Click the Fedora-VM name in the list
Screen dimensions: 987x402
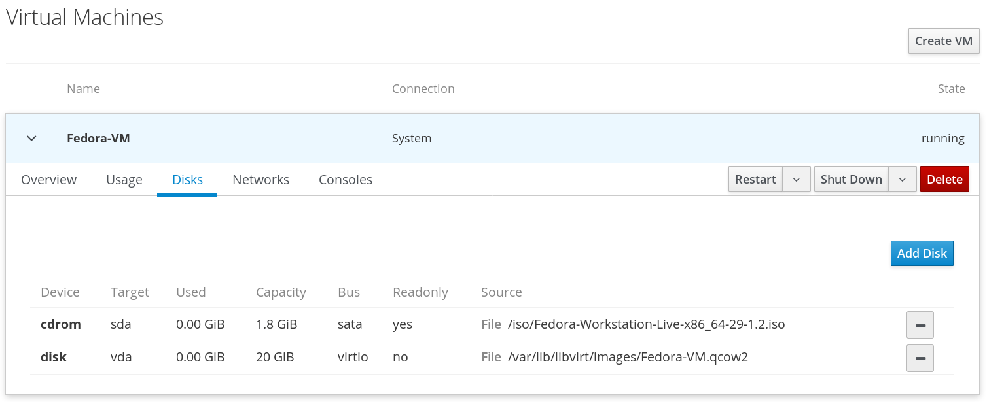coord(98,139)
